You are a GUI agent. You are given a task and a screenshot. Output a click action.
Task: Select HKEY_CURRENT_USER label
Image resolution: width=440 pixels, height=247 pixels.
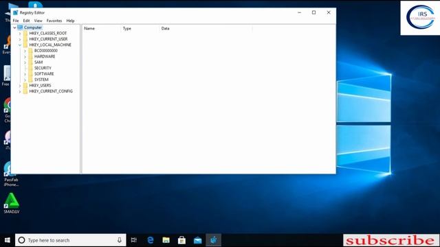coord(48,39)
